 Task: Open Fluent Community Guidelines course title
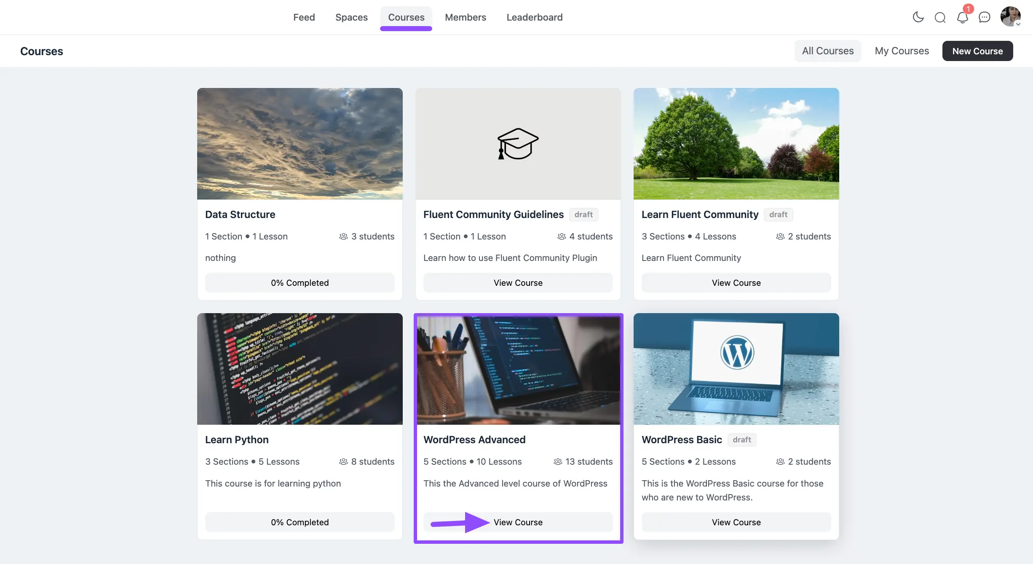click(493, 215)
